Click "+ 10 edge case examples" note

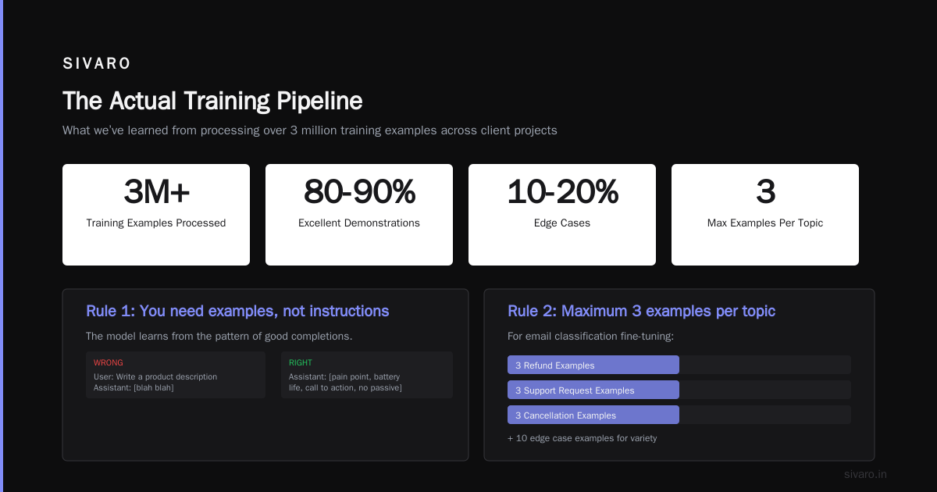(x=583, y=438)
